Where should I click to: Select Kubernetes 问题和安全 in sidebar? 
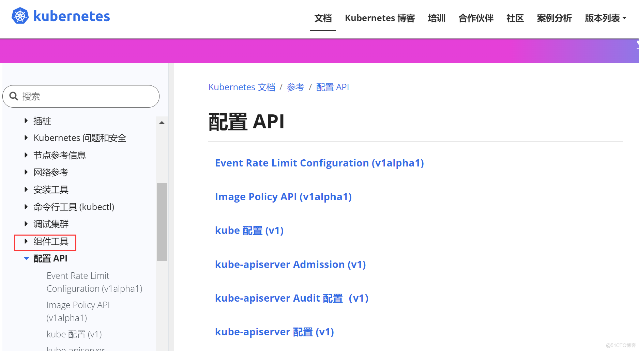[80, 138]
